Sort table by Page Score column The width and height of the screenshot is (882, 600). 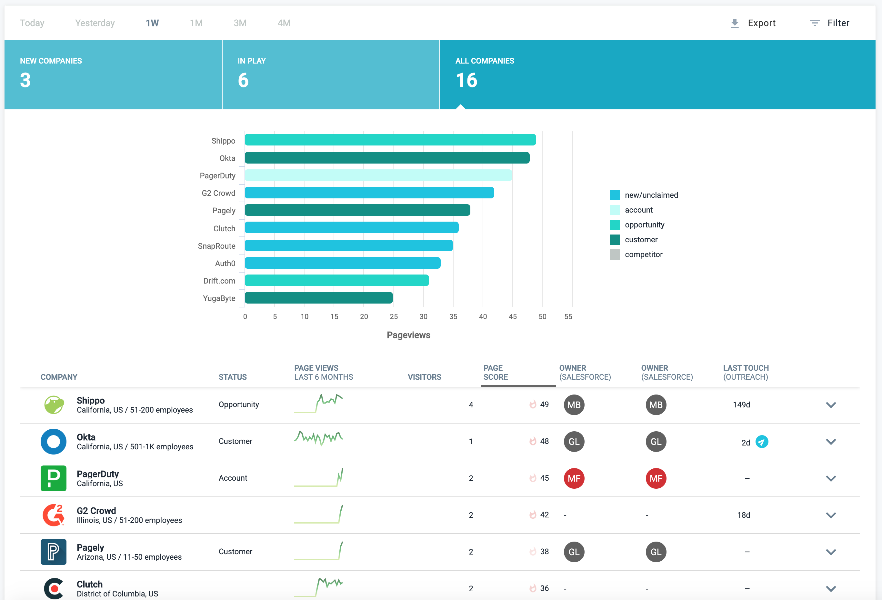(495, 372)
